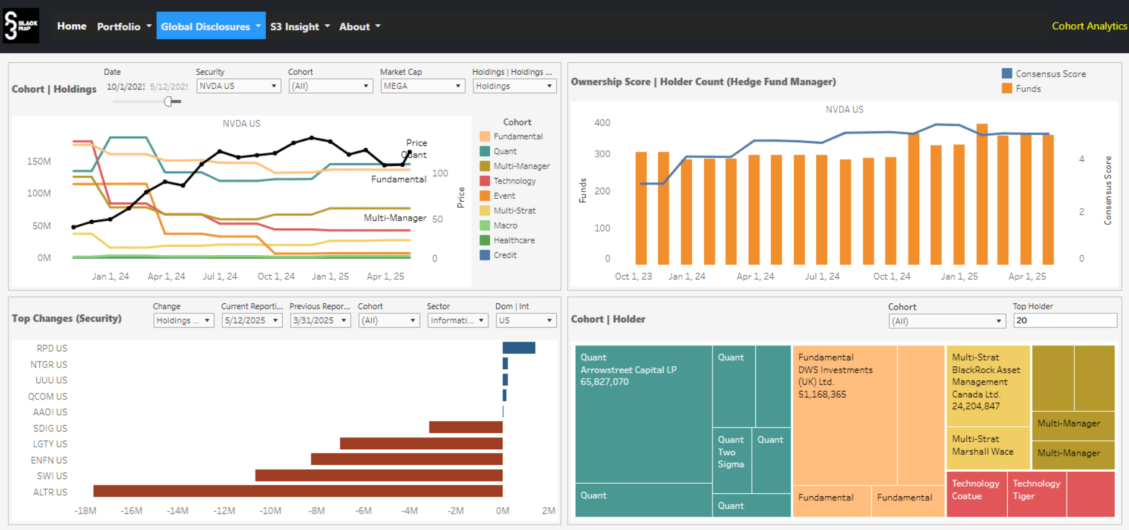
Task: Open the Global Disclosures menu
Action: (x=211, y=26)
